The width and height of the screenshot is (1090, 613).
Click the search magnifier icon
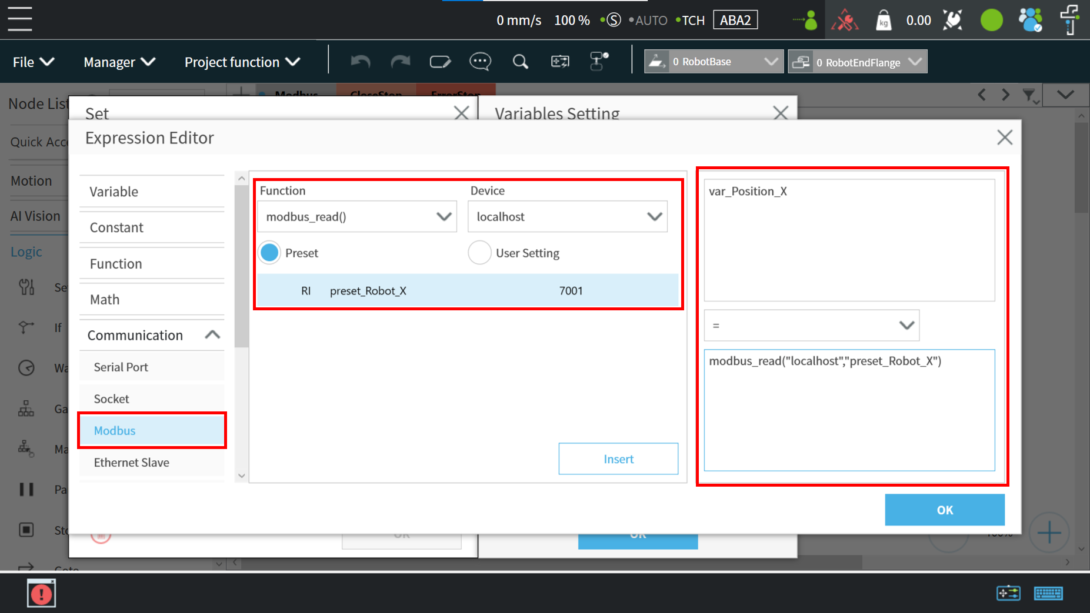[x=520, y=62]
